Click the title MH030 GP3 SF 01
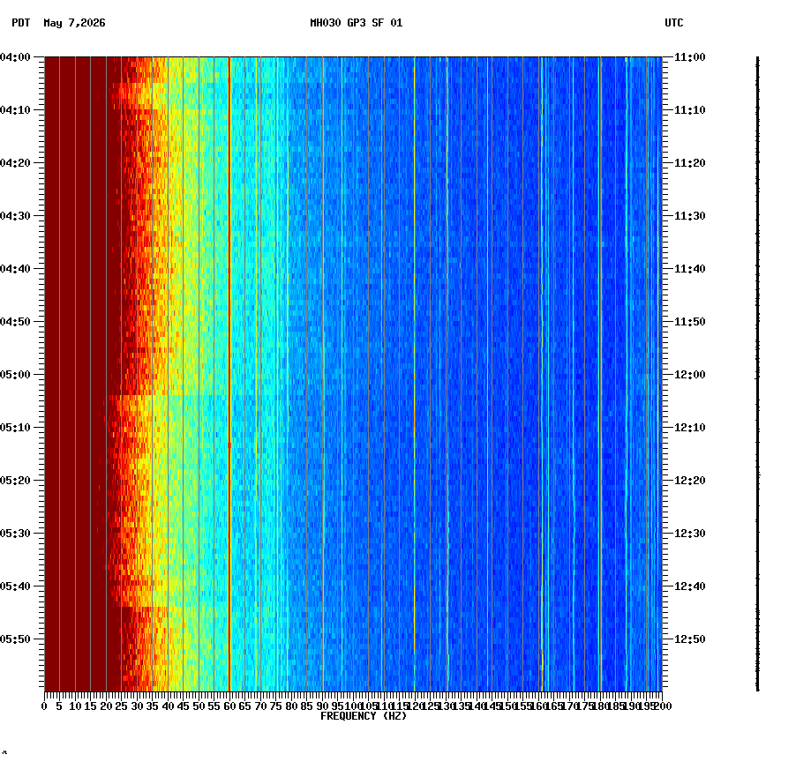The image size is (796, 762). (x=357, y=23)
